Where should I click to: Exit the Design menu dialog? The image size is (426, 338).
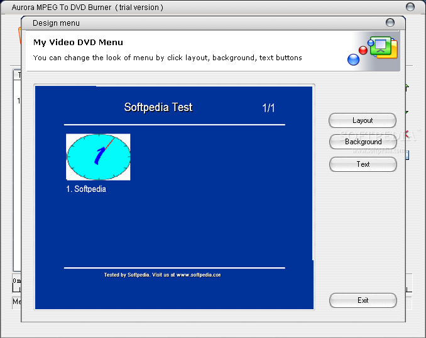pyautogui.click(x=363, y=300)
